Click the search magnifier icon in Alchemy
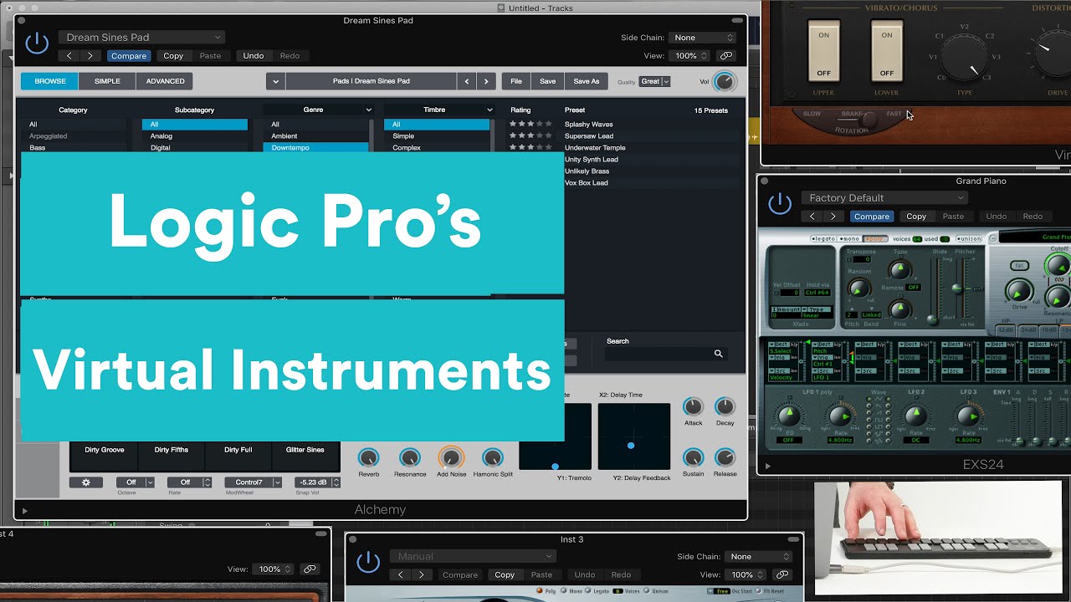This screenshot has height=602, width=1071. pos(718,354)
